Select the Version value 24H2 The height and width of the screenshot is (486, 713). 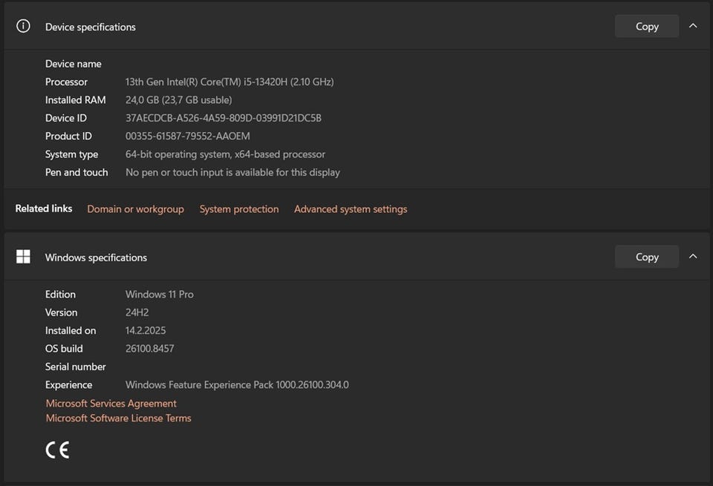click(137, 312)
